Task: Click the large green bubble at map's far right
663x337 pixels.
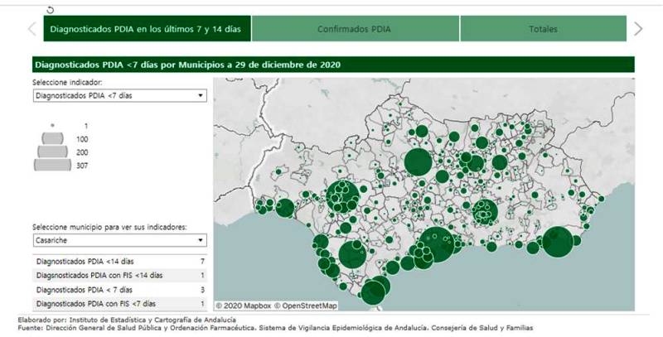Action: tap(558, 242)
